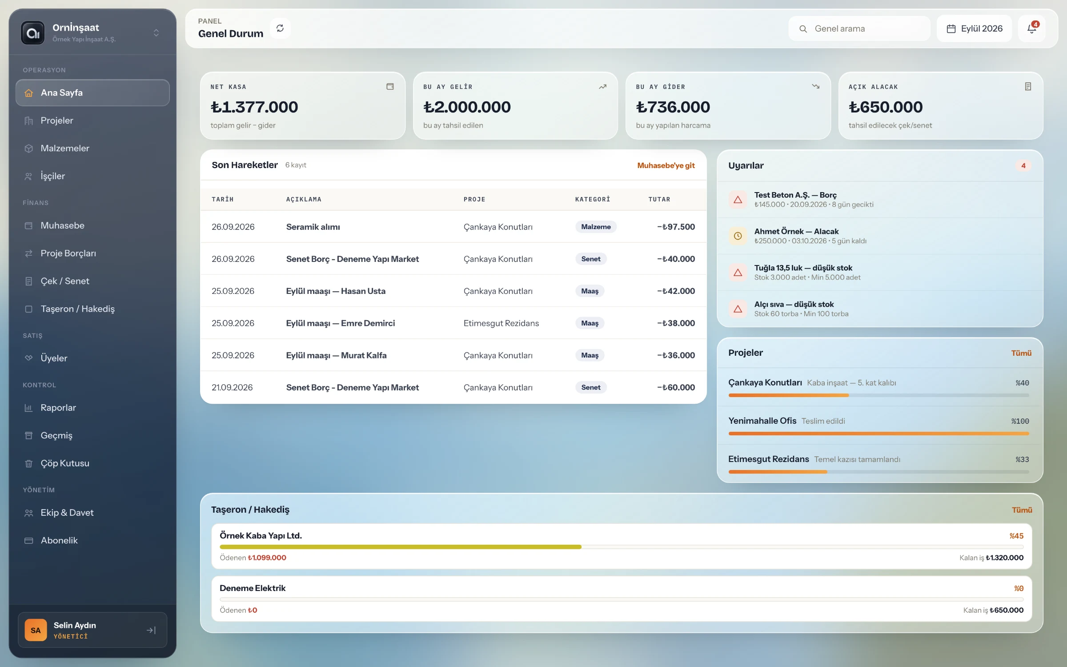Select the Seramik alımı transaction row

point(453,227)
